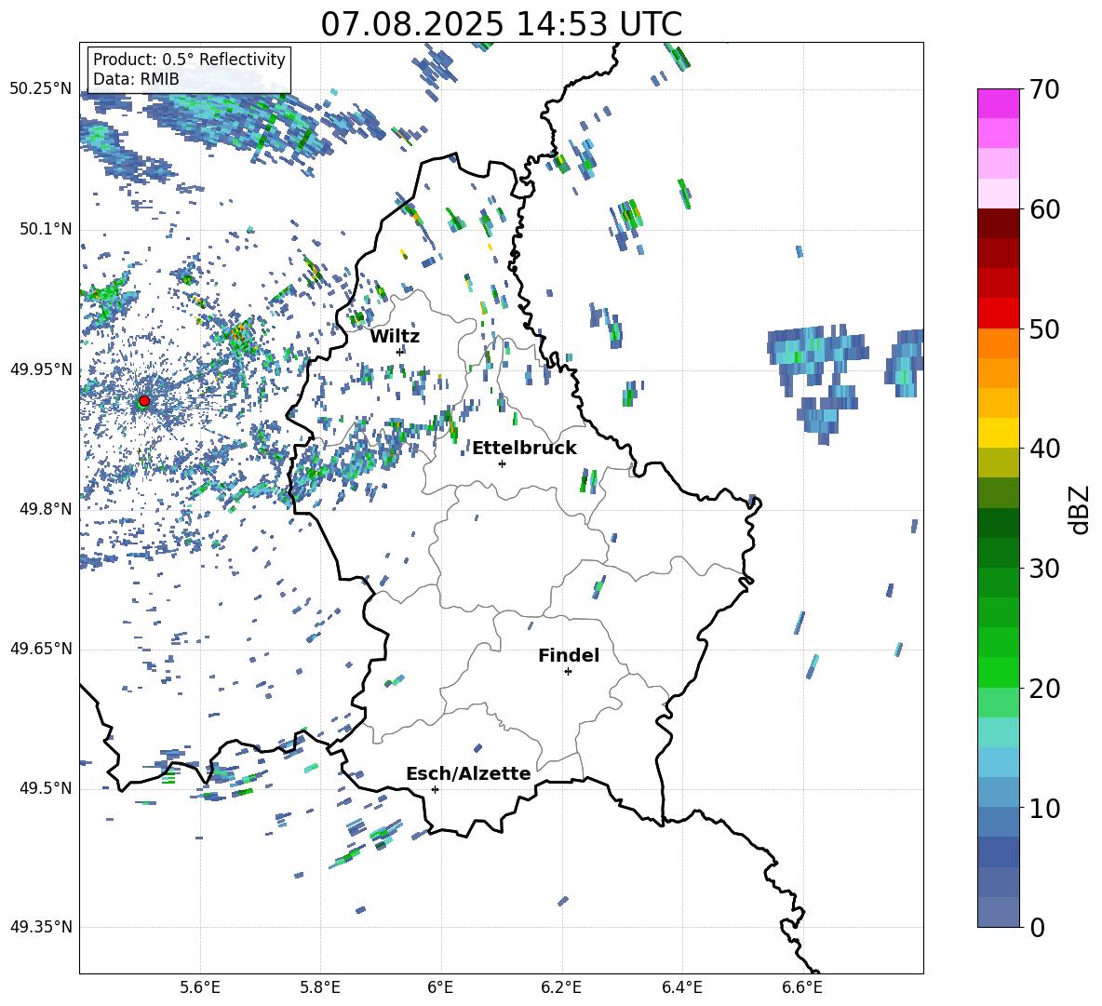The height and width of the screenshot is (1006, 1102).
Task: Click the latitude label 49.8°N
Action: (45, 509)
